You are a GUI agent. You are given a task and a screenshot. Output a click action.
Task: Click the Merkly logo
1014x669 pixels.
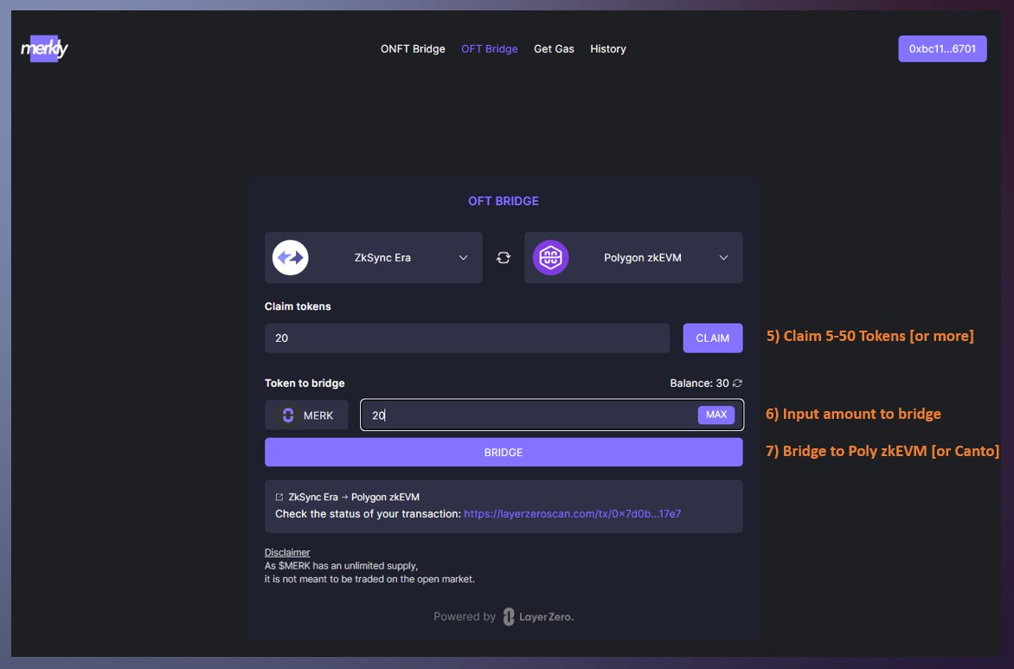coord(43,48)
